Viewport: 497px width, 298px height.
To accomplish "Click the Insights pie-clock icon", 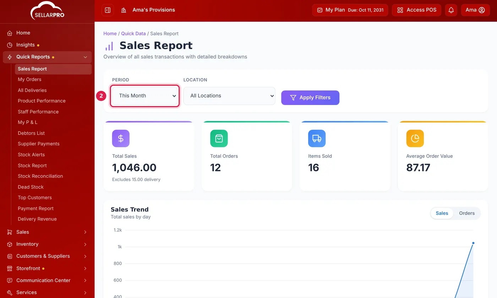I will pos(10,45).
